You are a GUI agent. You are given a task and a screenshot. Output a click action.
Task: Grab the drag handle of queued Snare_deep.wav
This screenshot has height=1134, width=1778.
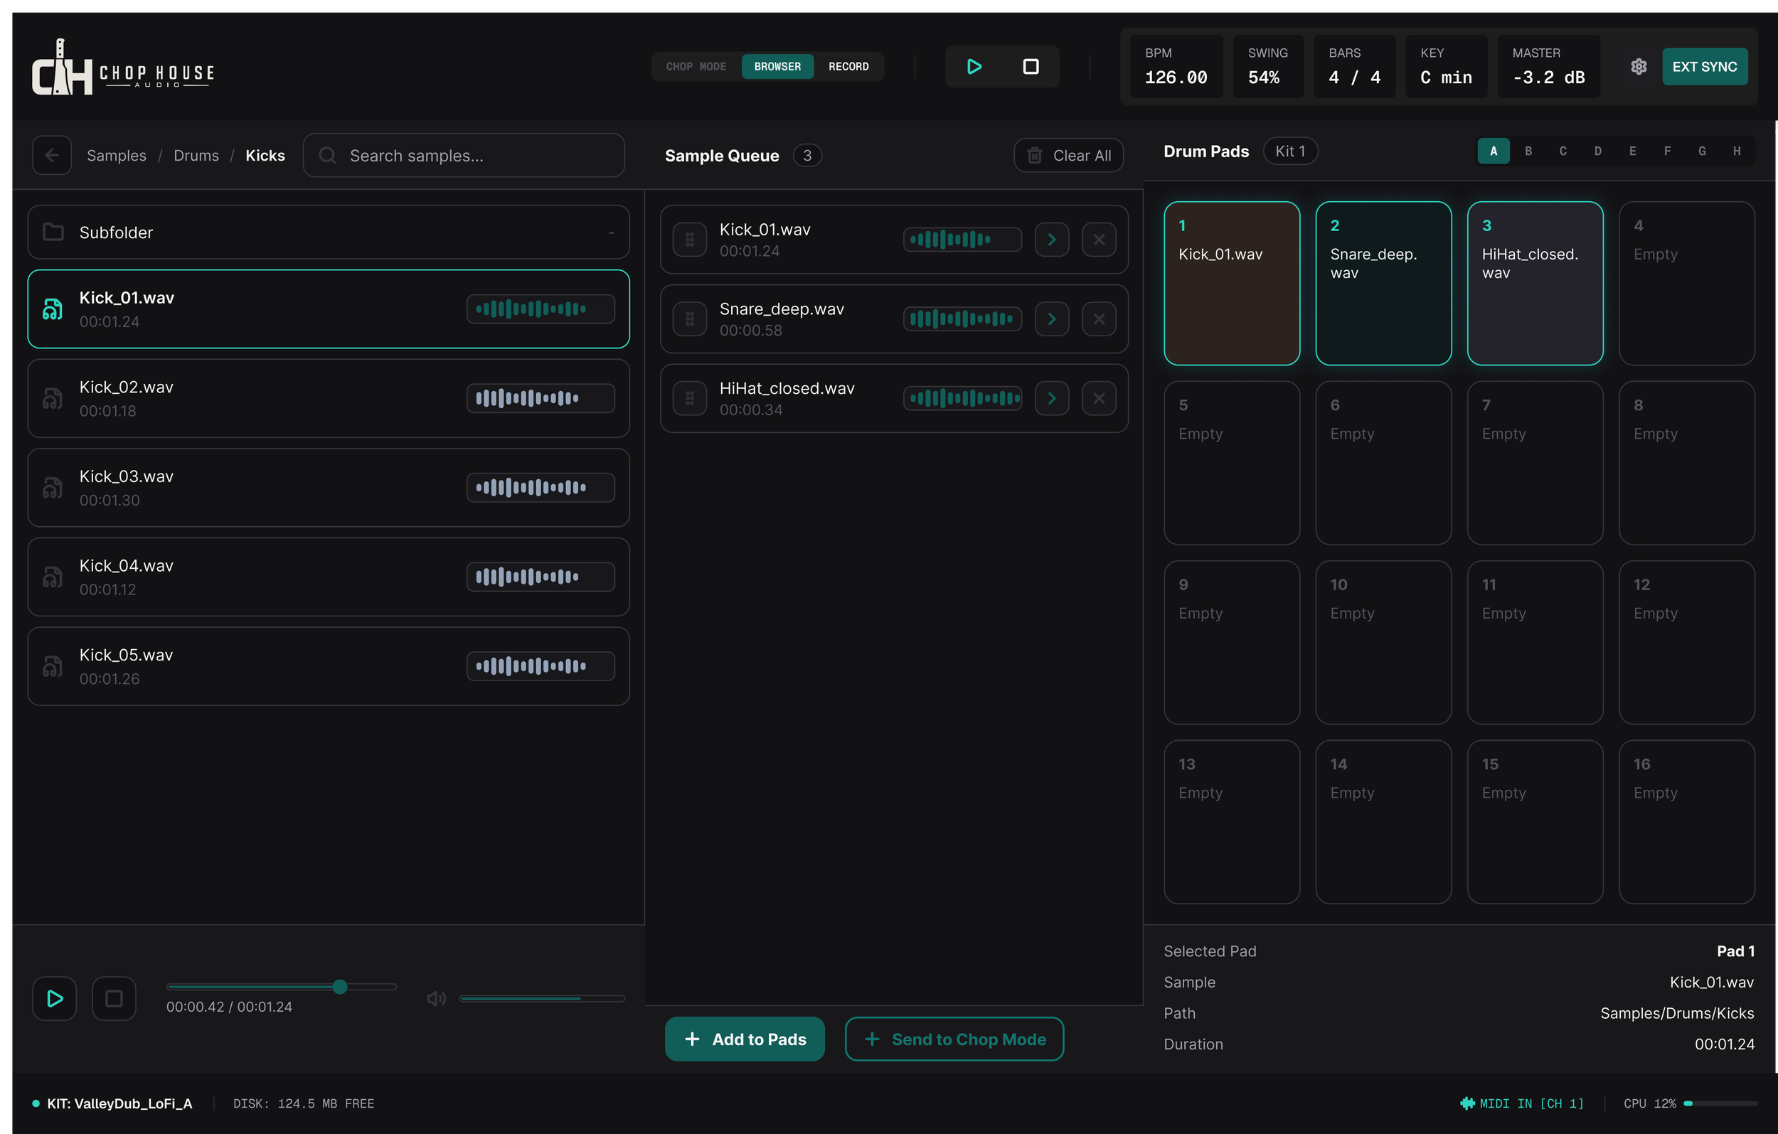(x=690, y=319)
